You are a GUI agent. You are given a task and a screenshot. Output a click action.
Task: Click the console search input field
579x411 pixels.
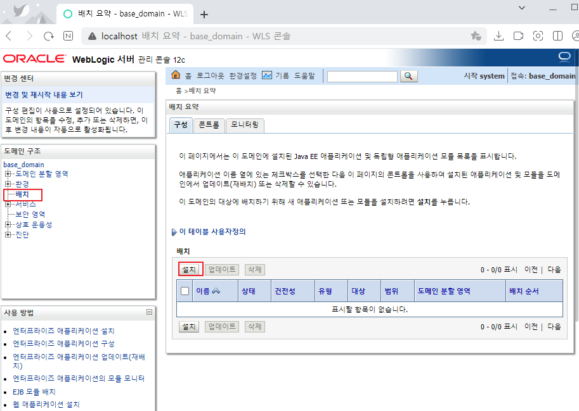click(x=362, y=76)
